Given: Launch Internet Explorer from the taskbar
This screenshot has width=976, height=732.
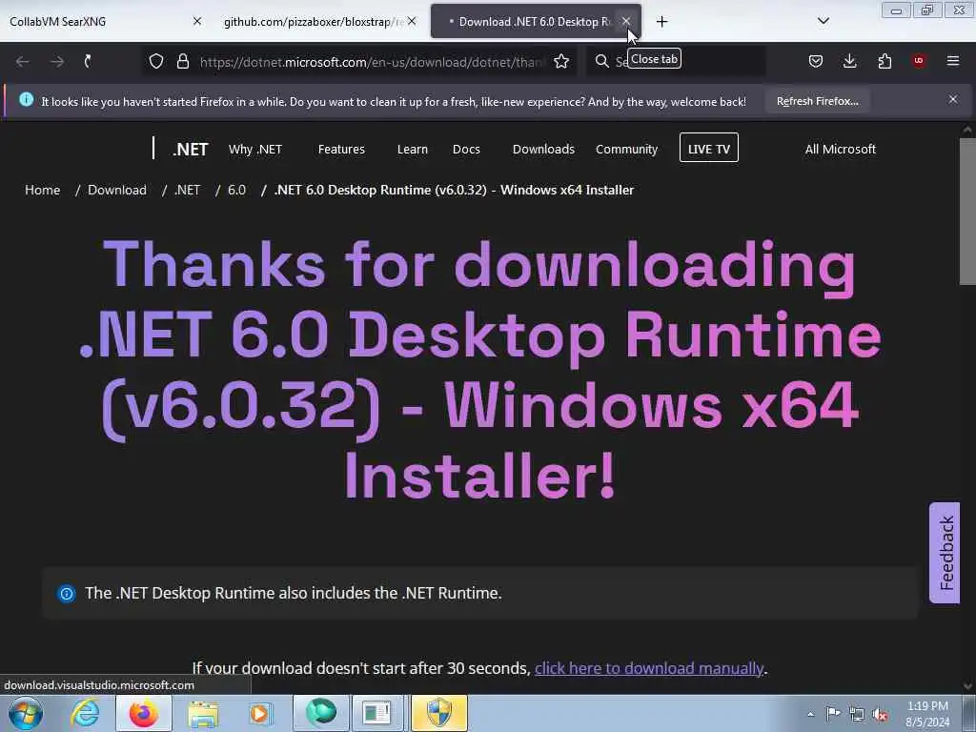Looking at the screenshot, I should coord(85,713).
